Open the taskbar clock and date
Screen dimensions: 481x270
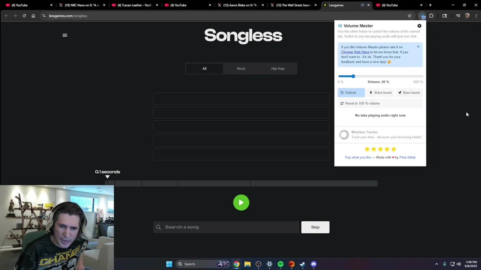(471, 264)
